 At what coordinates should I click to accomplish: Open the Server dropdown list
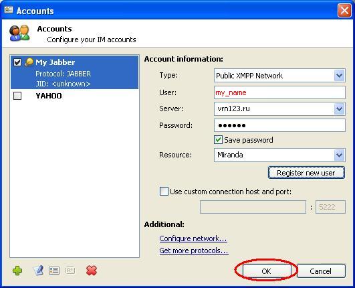point(339,109)
